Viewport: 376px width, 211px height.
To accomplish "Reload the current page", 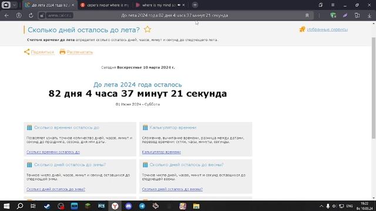I will pos(31,16).
